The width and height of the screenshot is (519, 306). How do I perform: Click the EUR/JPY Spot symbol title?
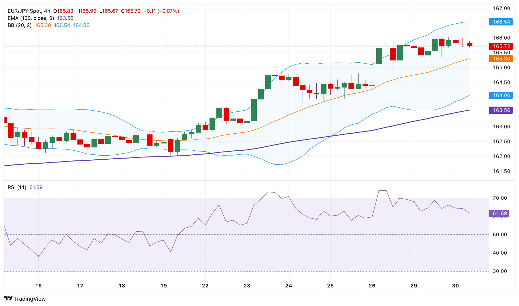click(24, 11)
